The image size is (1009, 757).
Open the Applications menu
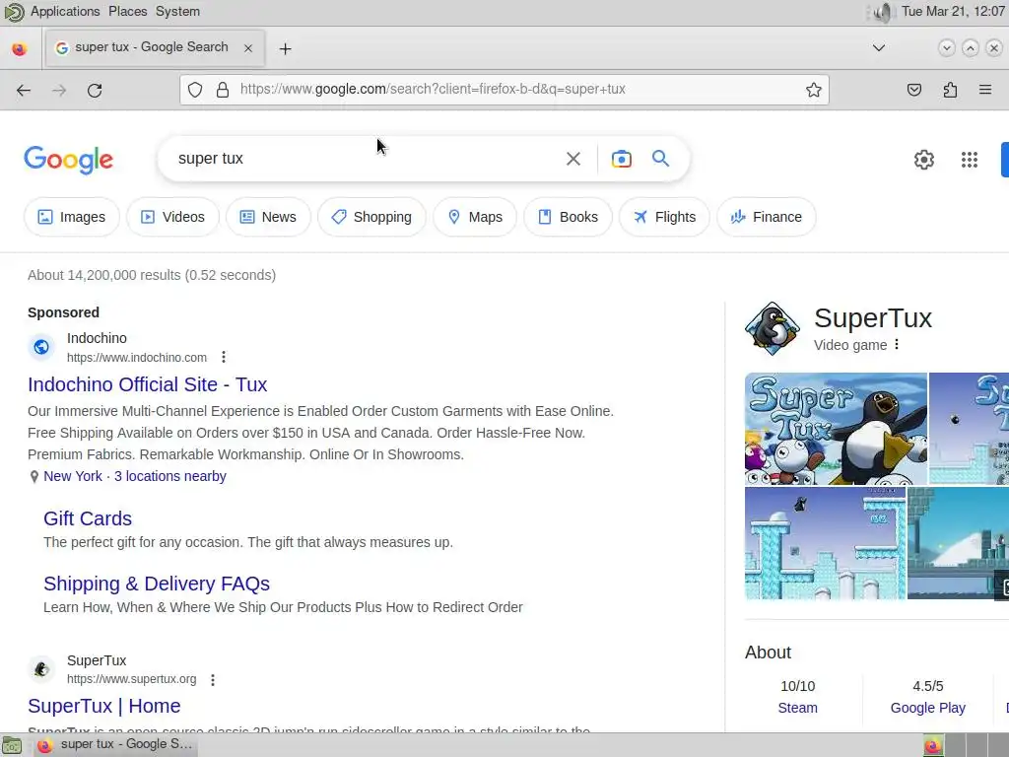(65, 12)
